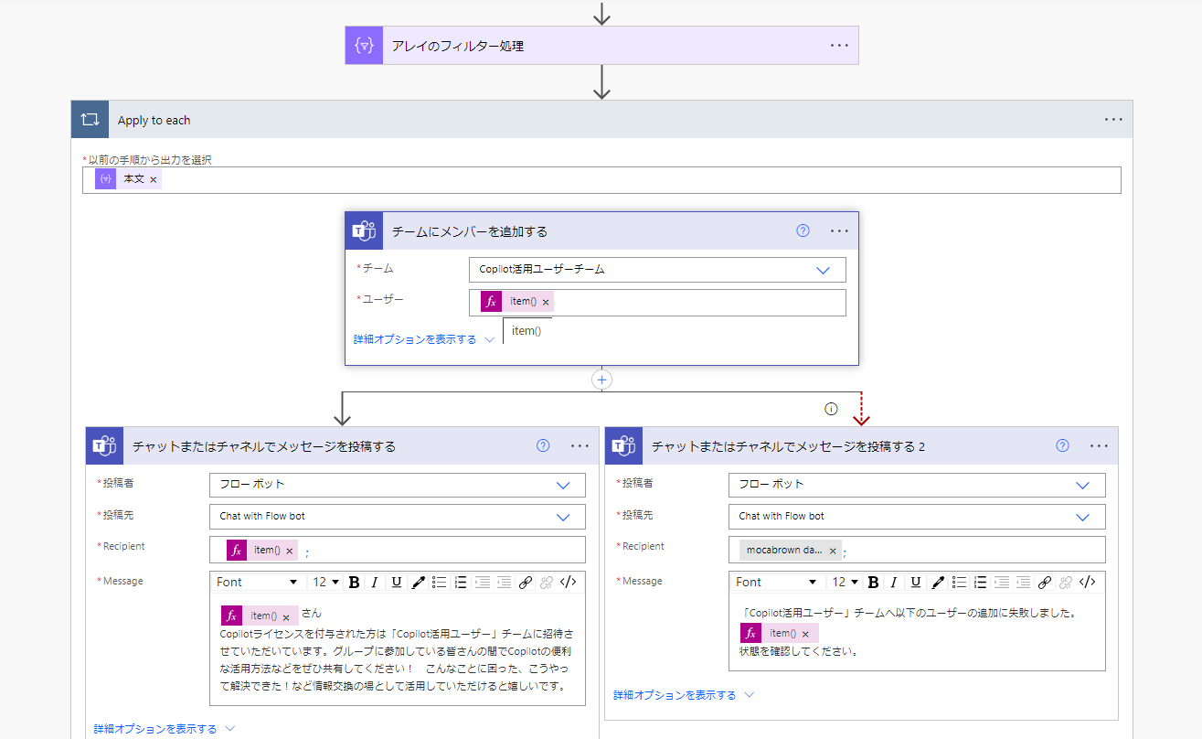Click the filter array icon on アレイのフィルター処理
Viewport: 1202px width, 739px height.
coord(364,46)
